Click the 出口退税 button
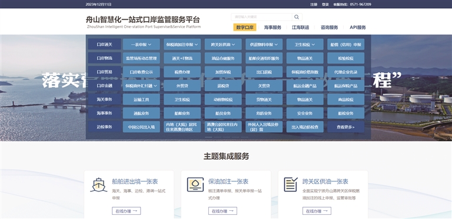 264,72
